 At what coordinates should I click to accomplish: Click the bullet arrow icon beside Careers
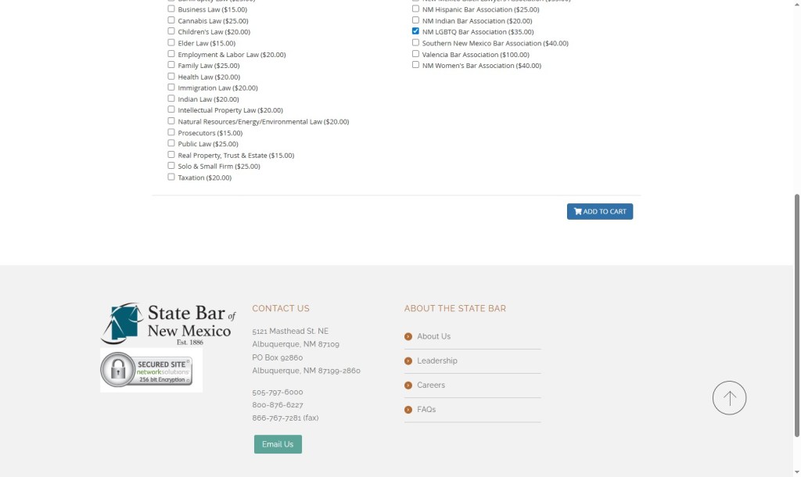(x=408, y=386)
